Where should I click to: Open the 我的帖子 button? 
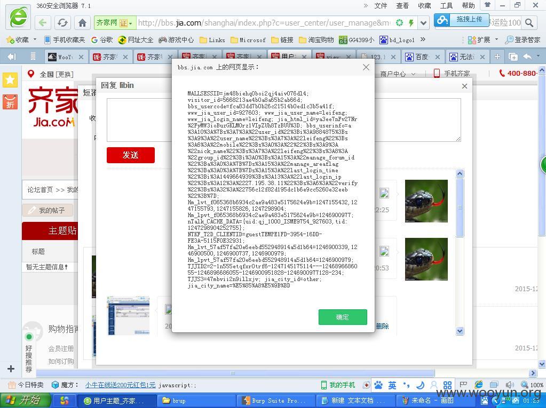(48, 210)
